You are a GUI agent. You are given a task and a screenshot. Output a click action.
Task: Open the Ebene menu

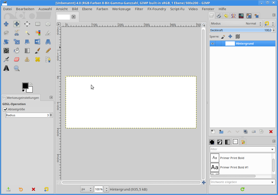87,9
